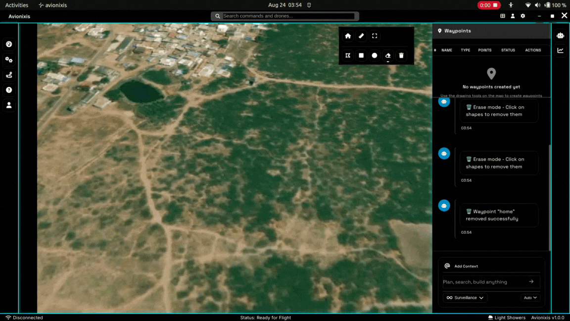Open the Activities menu
The image size is (570, 321).
pyautogui.click(x=17, y=5)
